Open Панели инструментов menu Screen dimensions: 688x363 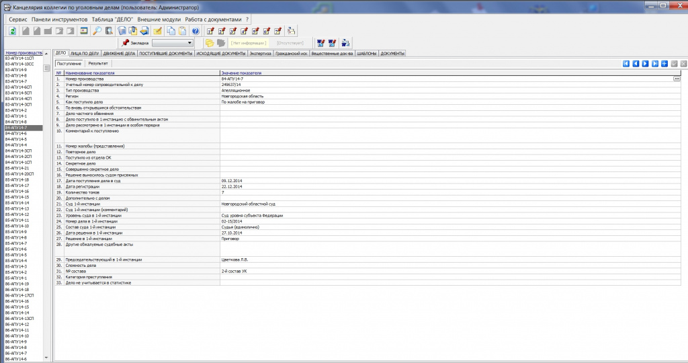(59, 19)
